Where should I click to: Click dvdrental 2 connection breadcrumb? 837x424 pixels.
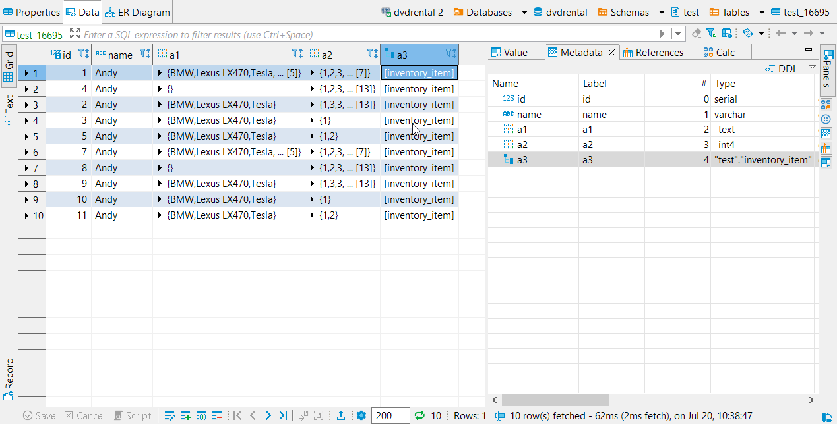(x=412, y=12)
